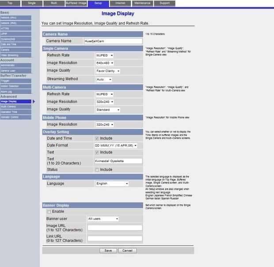Open Operation Time sidebar page
Screen dimensions: 274x267
16,112
